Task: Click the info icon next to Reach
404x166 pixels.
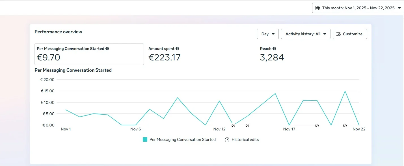Action: click(274, 49)
